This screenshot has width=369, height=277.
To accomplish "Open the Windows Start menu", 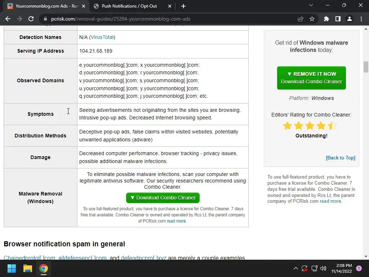I will click(x=12, y=268).
